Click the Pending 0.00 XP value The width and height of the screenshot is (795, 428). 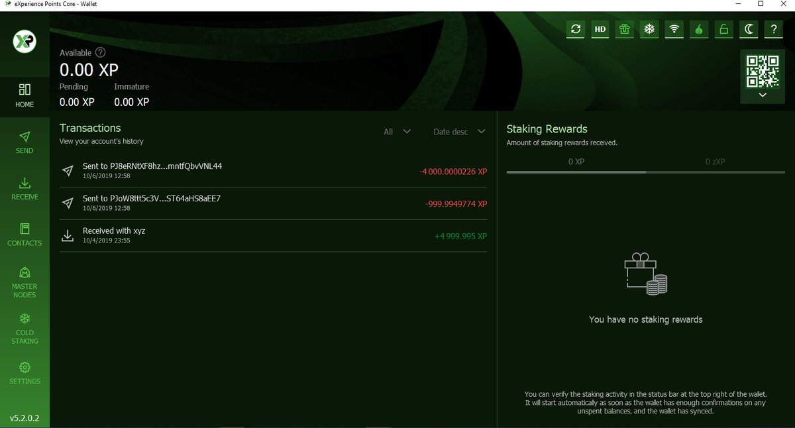(77, 102)
